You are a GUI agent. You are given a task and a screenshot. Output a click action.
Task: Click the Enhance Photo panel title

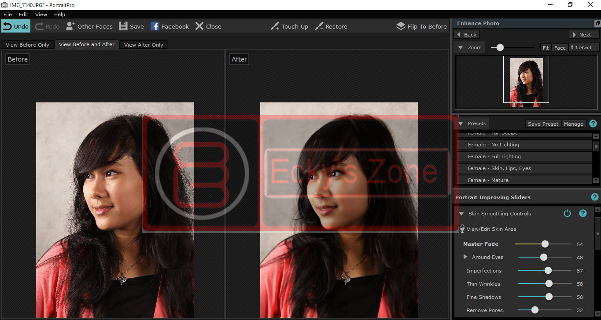click(x=478, y=23)
